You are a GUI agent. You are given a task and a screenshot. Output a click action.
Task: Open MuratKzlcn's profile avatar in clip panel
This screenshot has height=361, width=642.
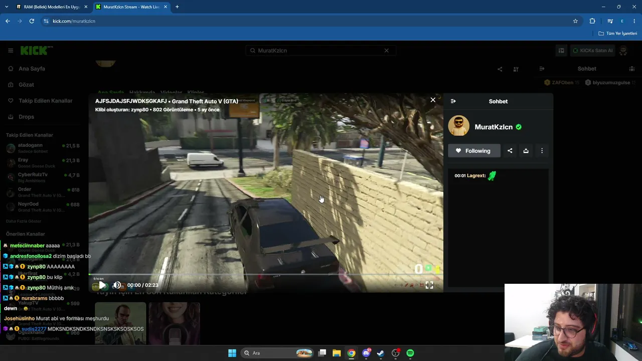458,126
